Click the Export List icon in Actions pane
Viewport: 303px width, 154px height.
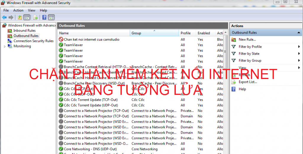click(x=234, y=82)
